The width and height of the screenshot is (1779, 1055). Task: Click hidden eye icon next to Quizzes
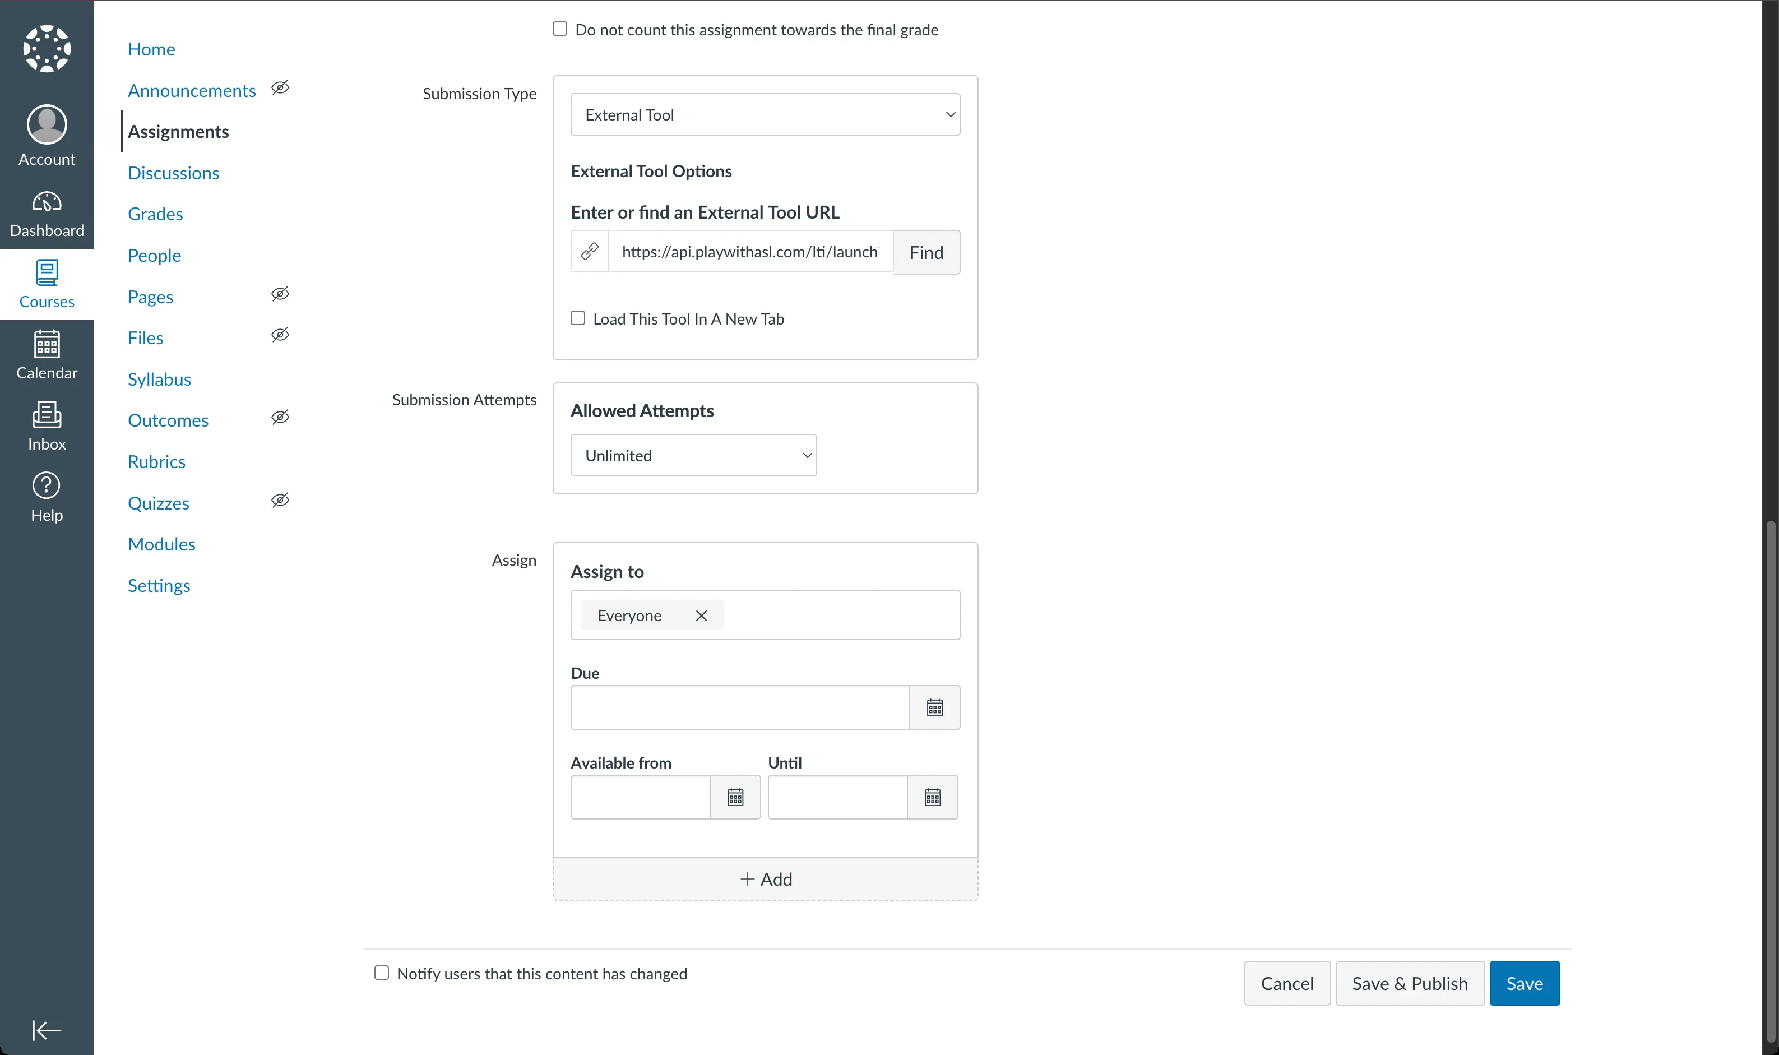280,500
